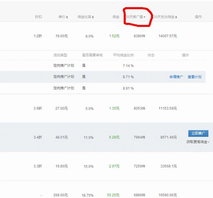Click the 佣金 column header
This screenshot has height=198, width=213.
[116, 17]
